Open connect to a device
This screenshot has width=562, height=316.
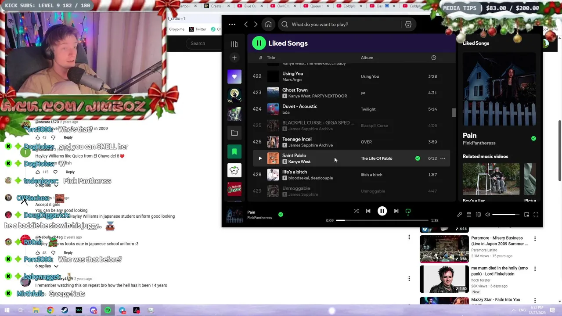[x=478, y=215]
